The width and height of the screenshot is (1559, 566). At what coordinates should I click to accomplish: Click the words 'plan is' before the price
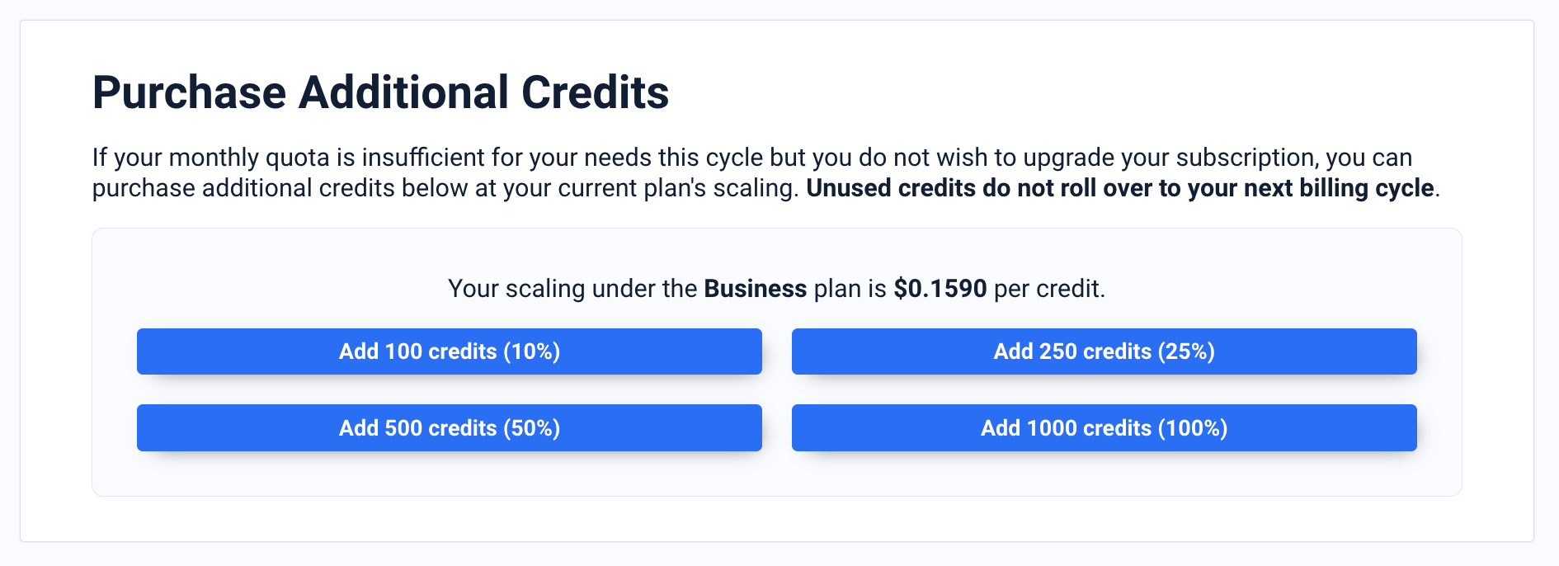pyautogui.click(x=850, y=289)
